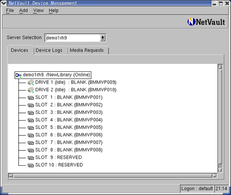Click the vertical scrollbar down arrow
The width and height of the screenshot is (231, 195).
[220, 170]
